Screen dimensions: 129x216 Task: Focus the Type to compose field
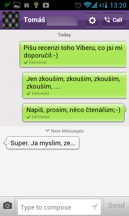59,207
